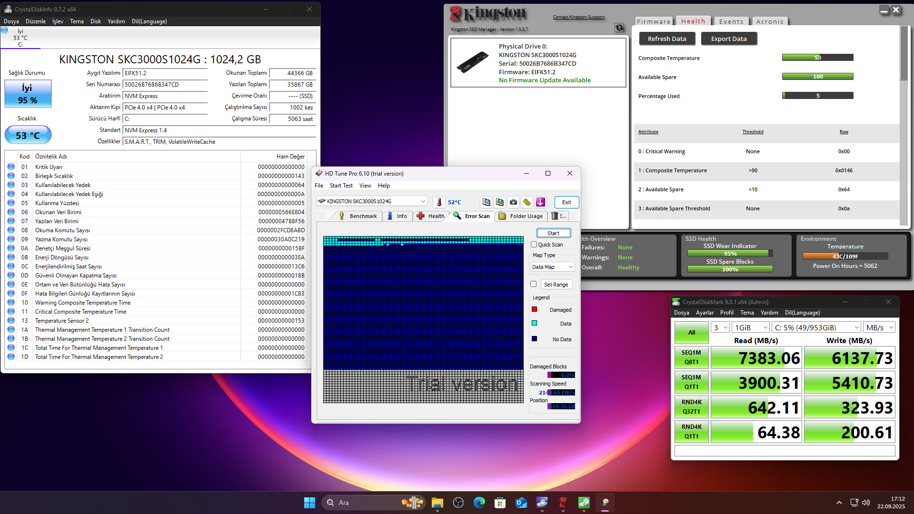914x514 pixels.
Task: Click the Refresh Data button
Action: coord(667,39)
